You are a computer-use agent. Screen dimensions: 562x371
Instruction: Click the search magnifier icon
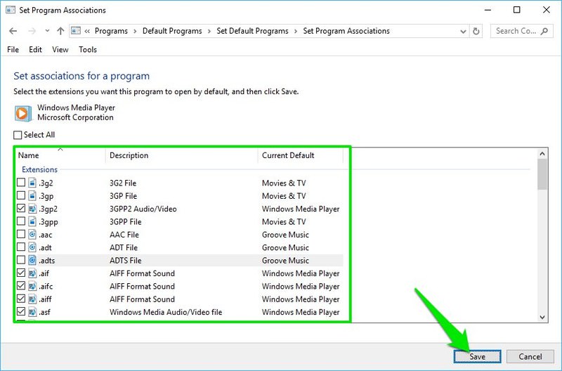click(544, 31)
